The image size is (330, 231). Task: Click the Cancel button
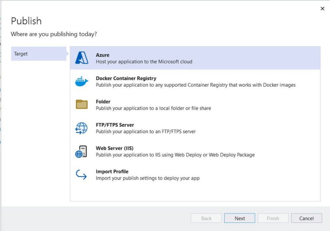[306, 218]
